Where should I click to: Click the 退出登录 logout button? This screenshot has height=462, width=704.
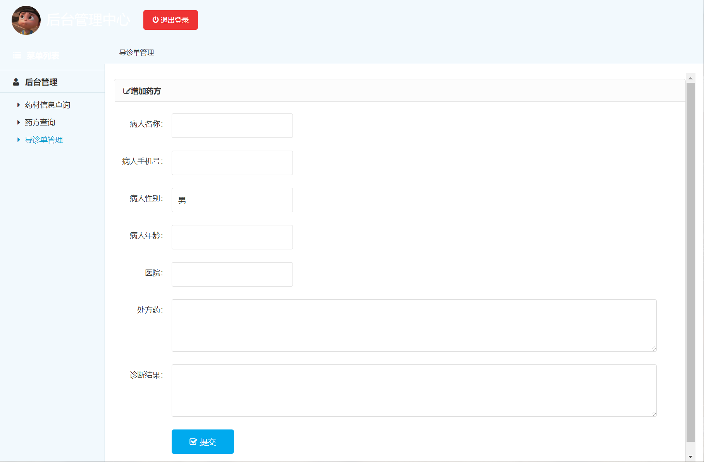pyautogui.click(x=170, y=20)
